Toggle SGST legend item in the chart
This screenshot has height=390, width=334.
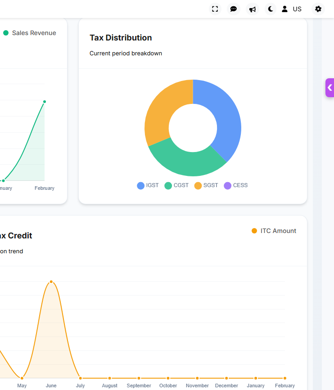pyautogui.click(x=206, y=185)
